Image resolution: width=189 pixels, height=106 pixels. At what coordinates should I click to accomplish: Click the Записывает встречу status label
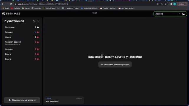point(12,44)
